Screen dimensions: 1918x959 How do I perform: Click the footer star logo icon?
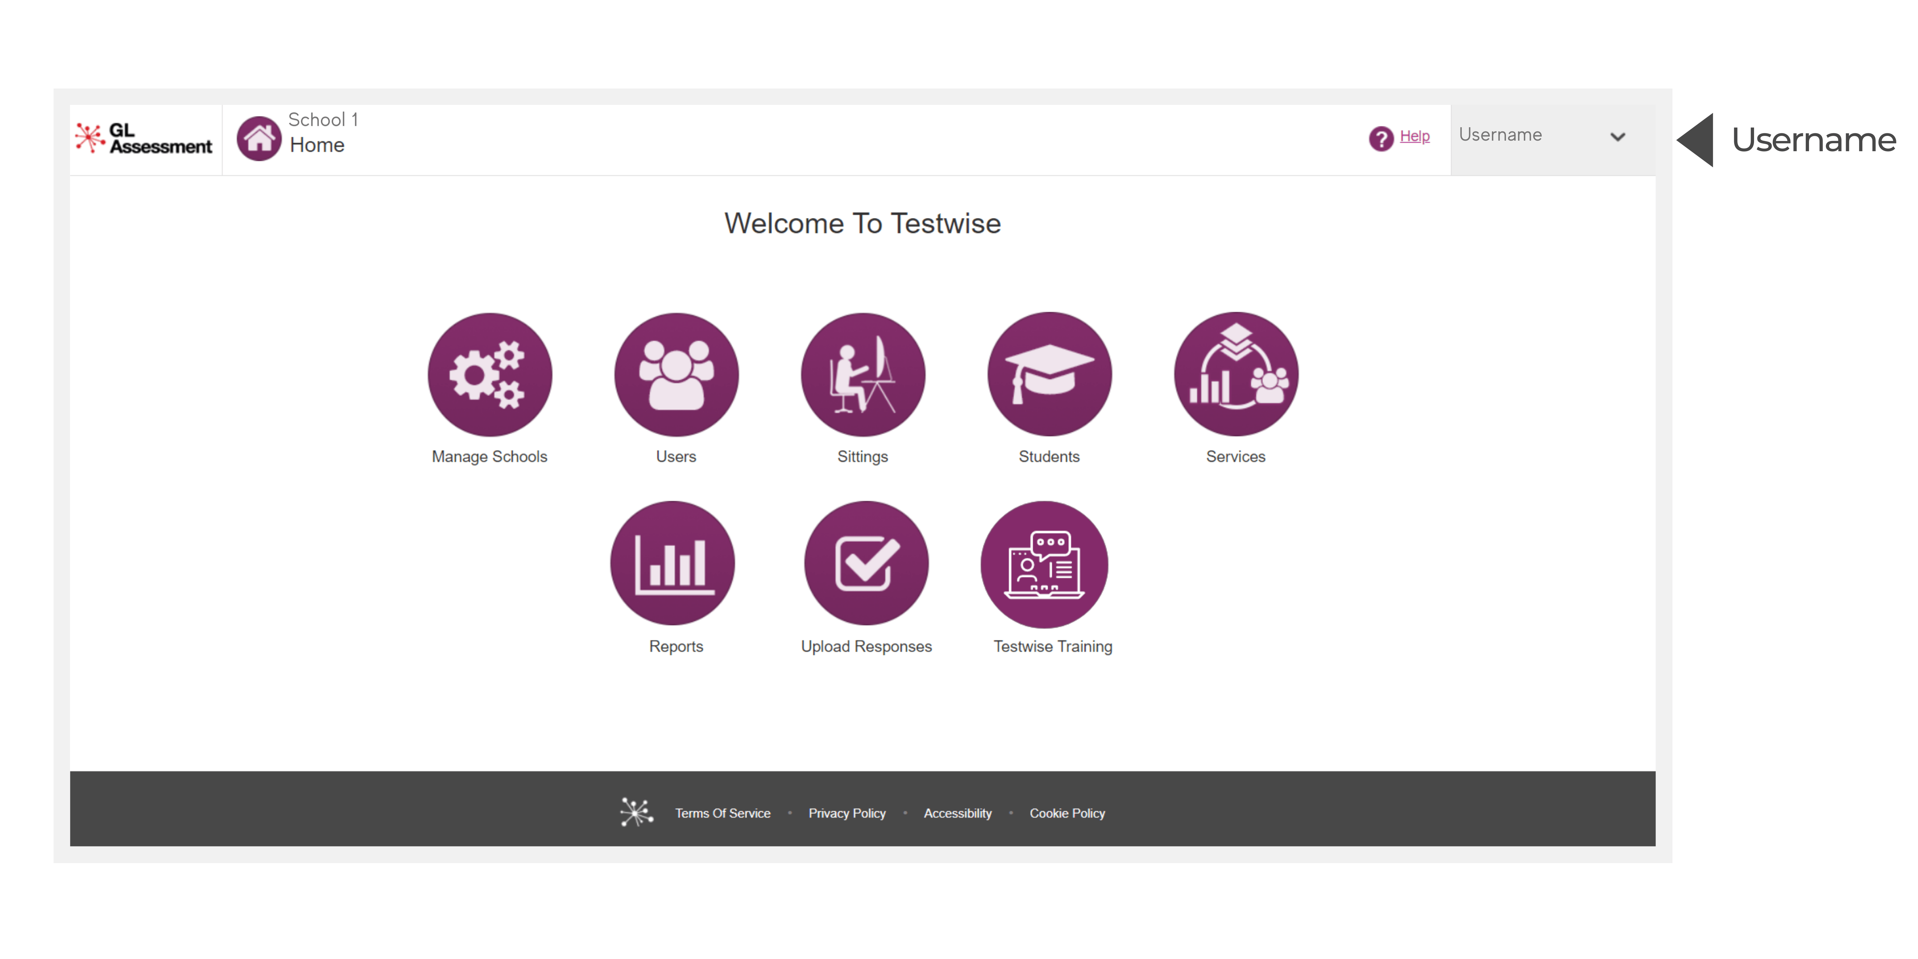click(636, 812)
